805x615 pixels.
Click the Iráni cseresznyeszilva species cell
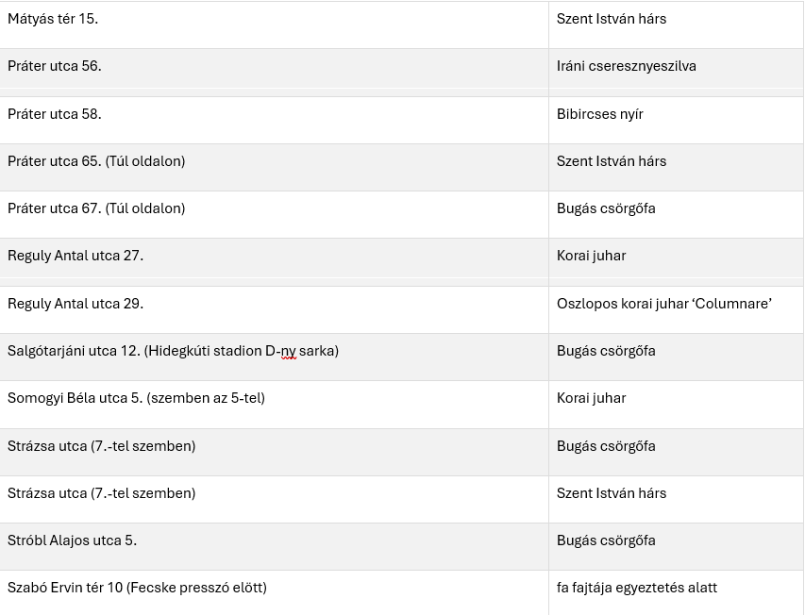(627, 66)
